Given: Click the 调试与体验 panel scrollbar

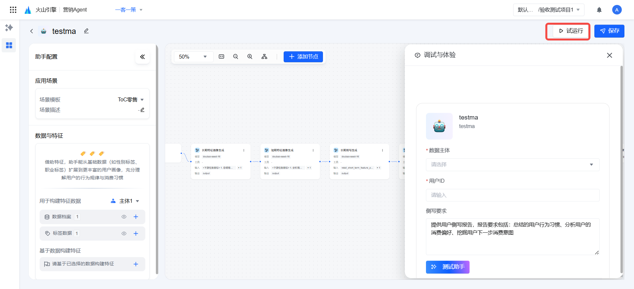Looking at the screenshot, I should click(621, 170).
